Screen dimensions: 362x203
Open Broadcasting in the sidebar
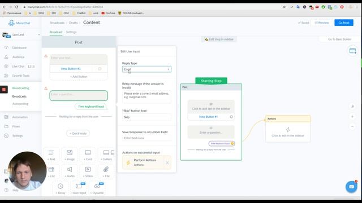20,88
